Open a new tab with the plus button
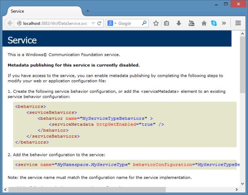Screen dimensions: 248x195 click(88, 11)
